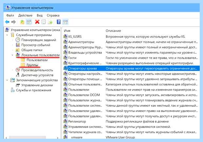Click description 'VMware User Group'

tap(120, 137)
